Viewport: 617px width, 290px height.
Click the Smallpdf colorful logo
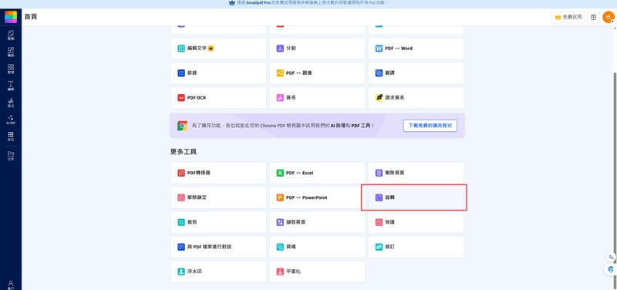pyautogui.click(x=11, y=17)
